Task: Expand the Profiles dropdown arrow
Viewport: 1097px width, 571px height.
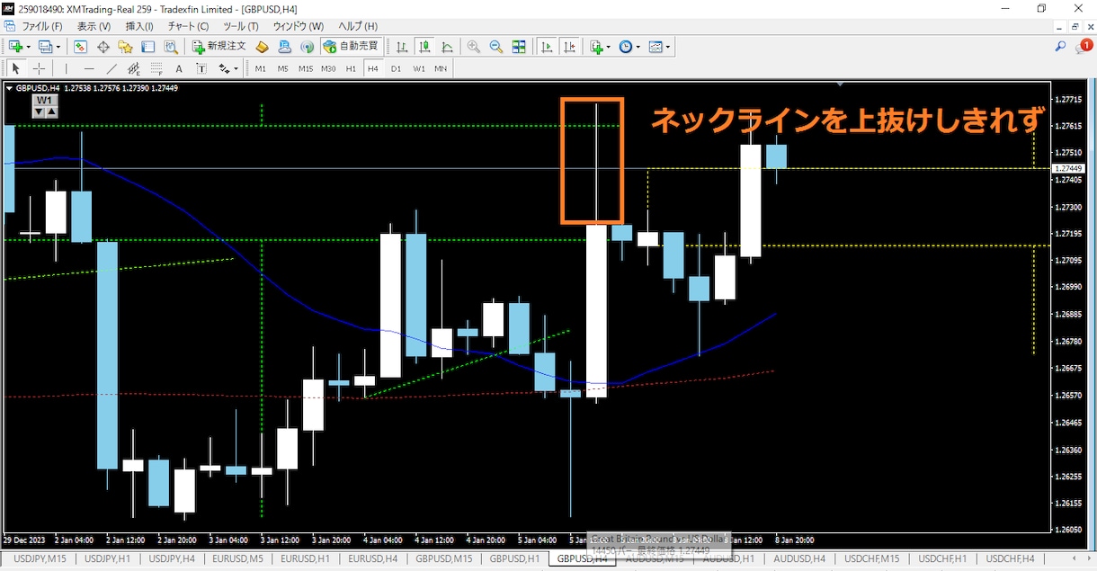Action: (x=58, y=47)
